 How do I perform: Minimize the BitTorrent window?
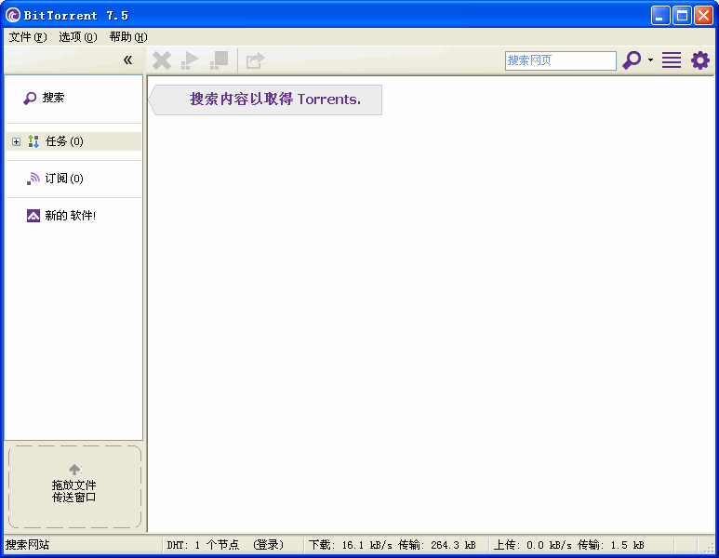[x=659, y=16]
